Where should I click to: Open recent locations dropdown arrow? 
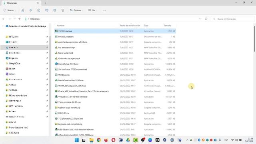point(14,19)
